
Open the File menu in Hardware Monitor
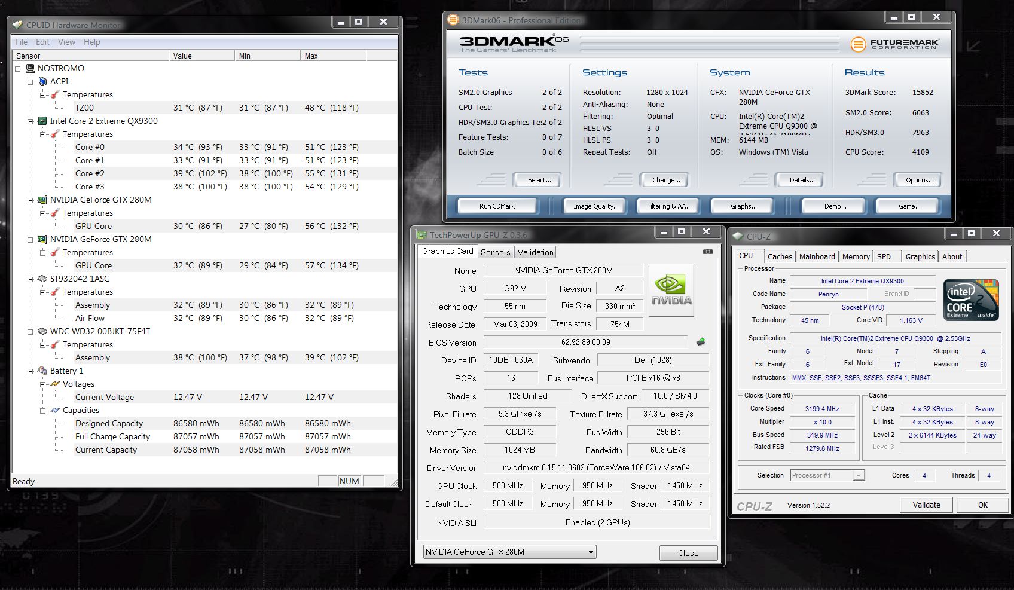pos(22,42)
